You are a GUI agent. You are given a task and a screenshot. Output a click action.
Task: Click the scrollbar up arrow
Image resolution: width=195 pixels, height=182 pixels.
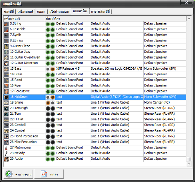tap(189, 18)
